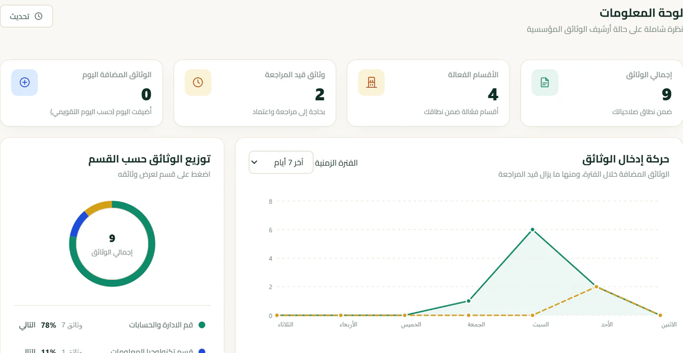The width and height of the screenshot is (683, 353).
Task: Click the الأقسام الفعالة card value 4
Action: click(493, 95)
